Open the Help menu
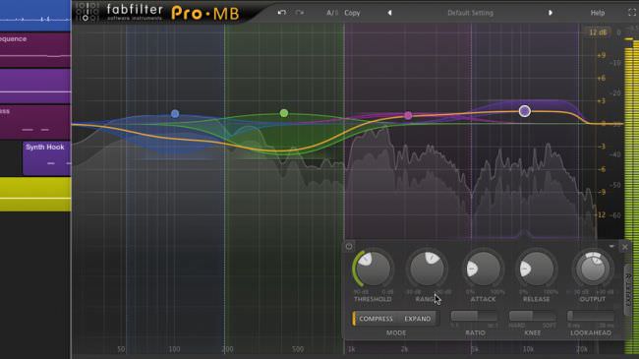The height and width of the screenshot is (359, 639). coord(598,13)
